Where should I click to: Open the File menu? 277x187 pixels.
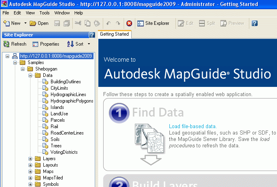point(6,13)
